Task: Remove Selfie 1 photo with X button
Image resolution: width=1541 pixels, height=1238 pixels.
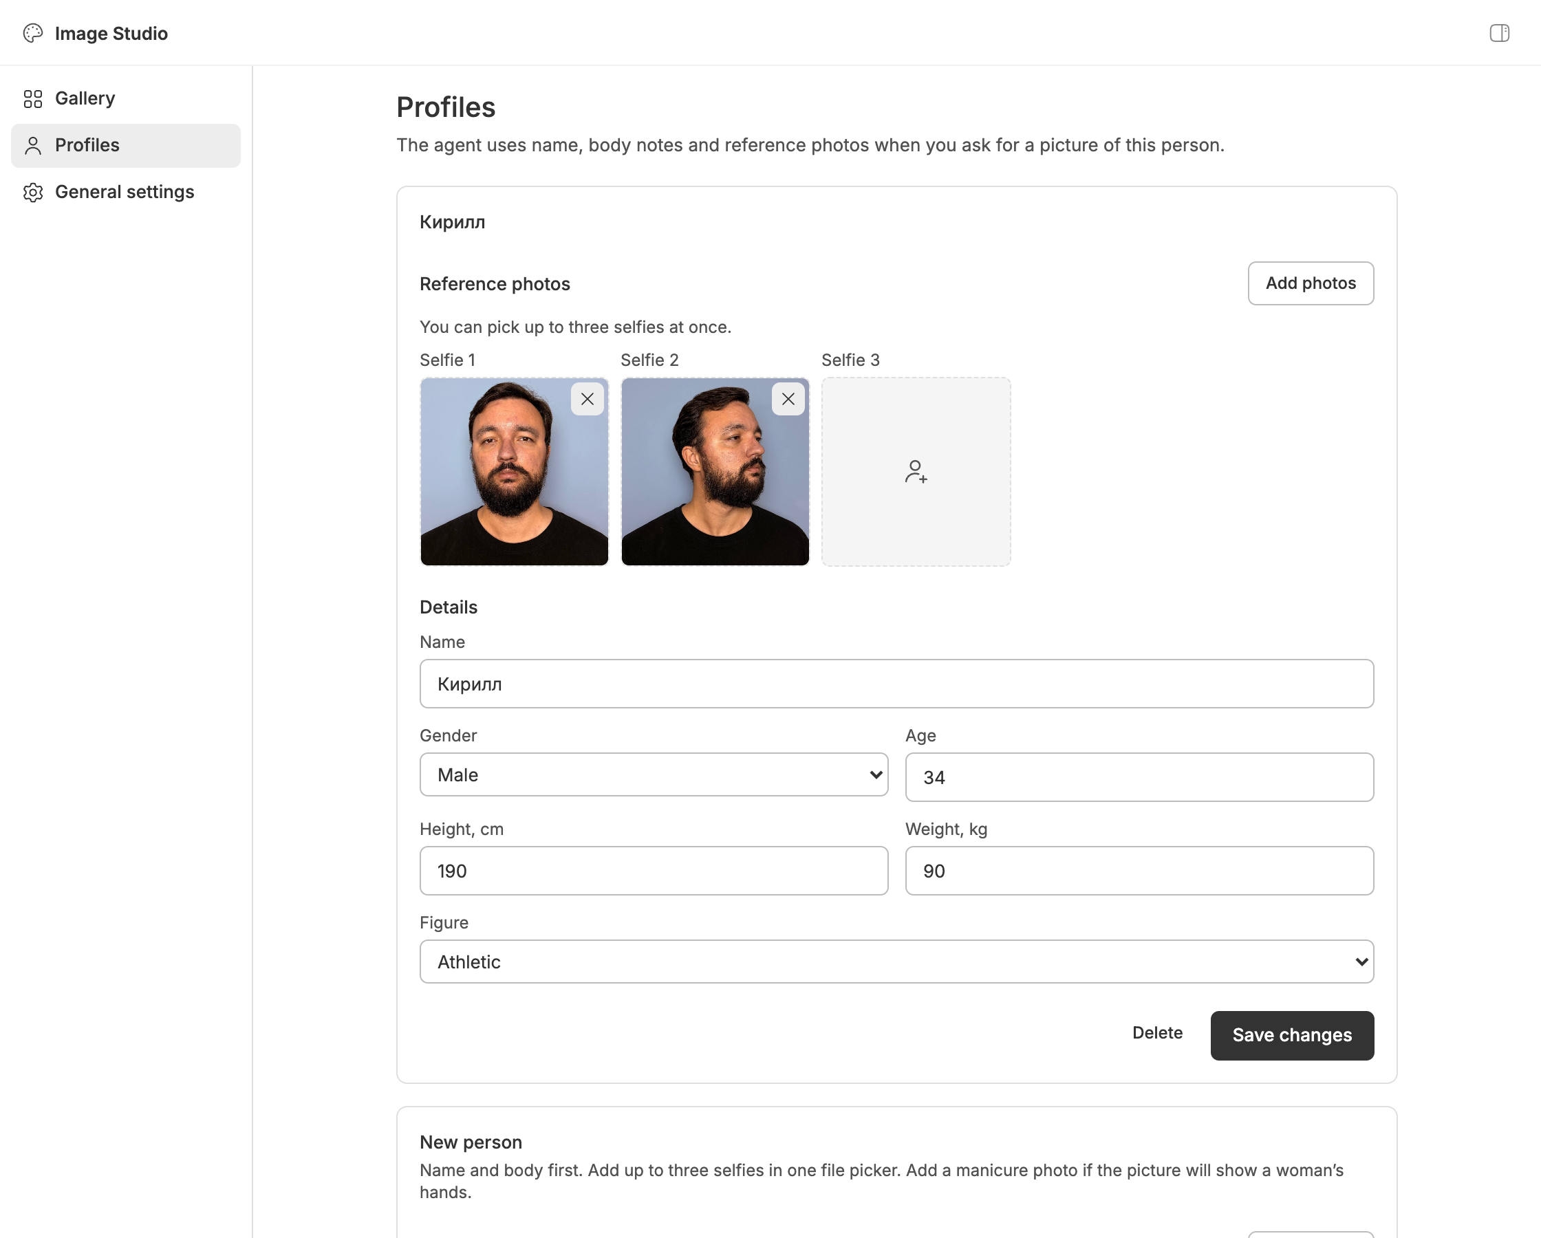Action: click(587, 399)
